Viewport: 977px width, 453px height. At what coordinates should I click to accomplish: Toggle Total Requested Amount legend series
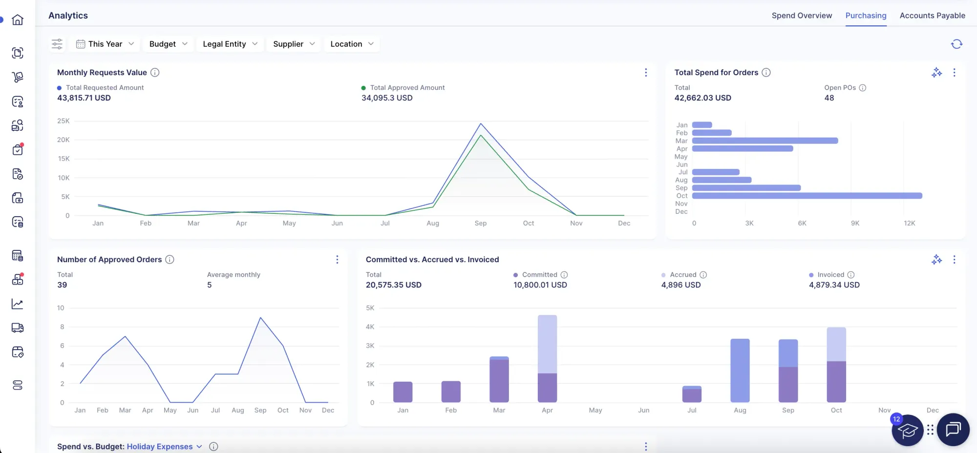(105, 88)
